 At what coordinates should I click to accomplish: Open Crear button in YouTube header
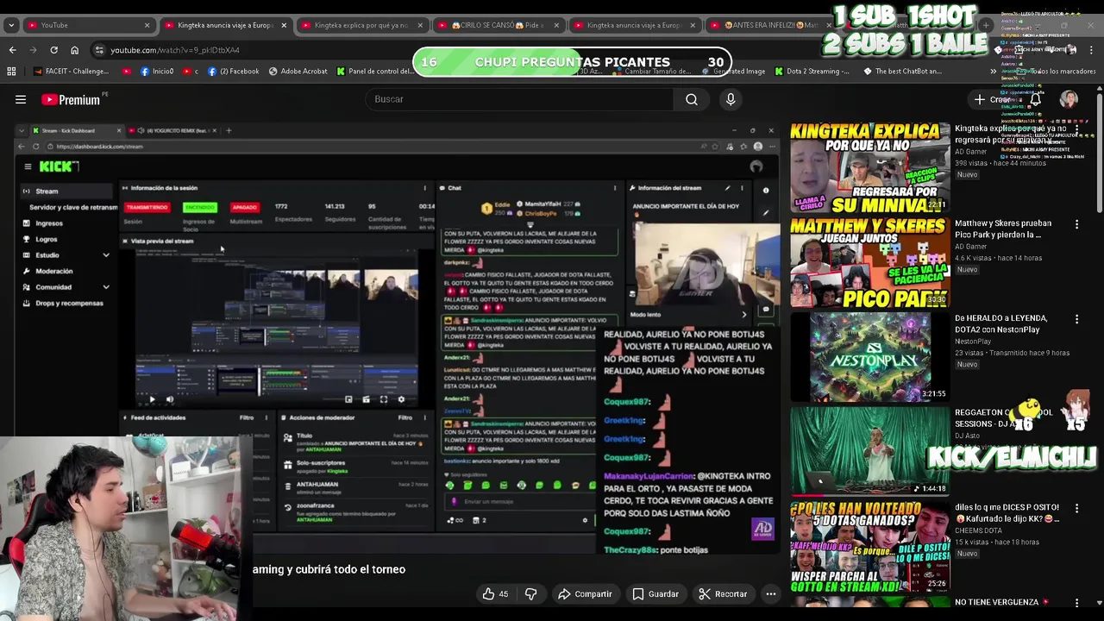point(992,99)
